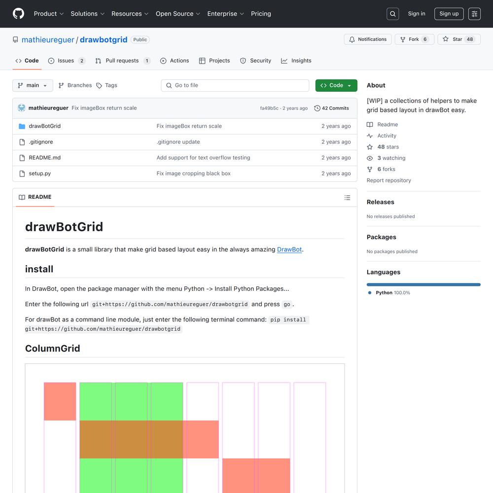Viewport: 493px width, 493px height.
Task: Open the .gitignore file name
Action: click(x=41, y=142)
